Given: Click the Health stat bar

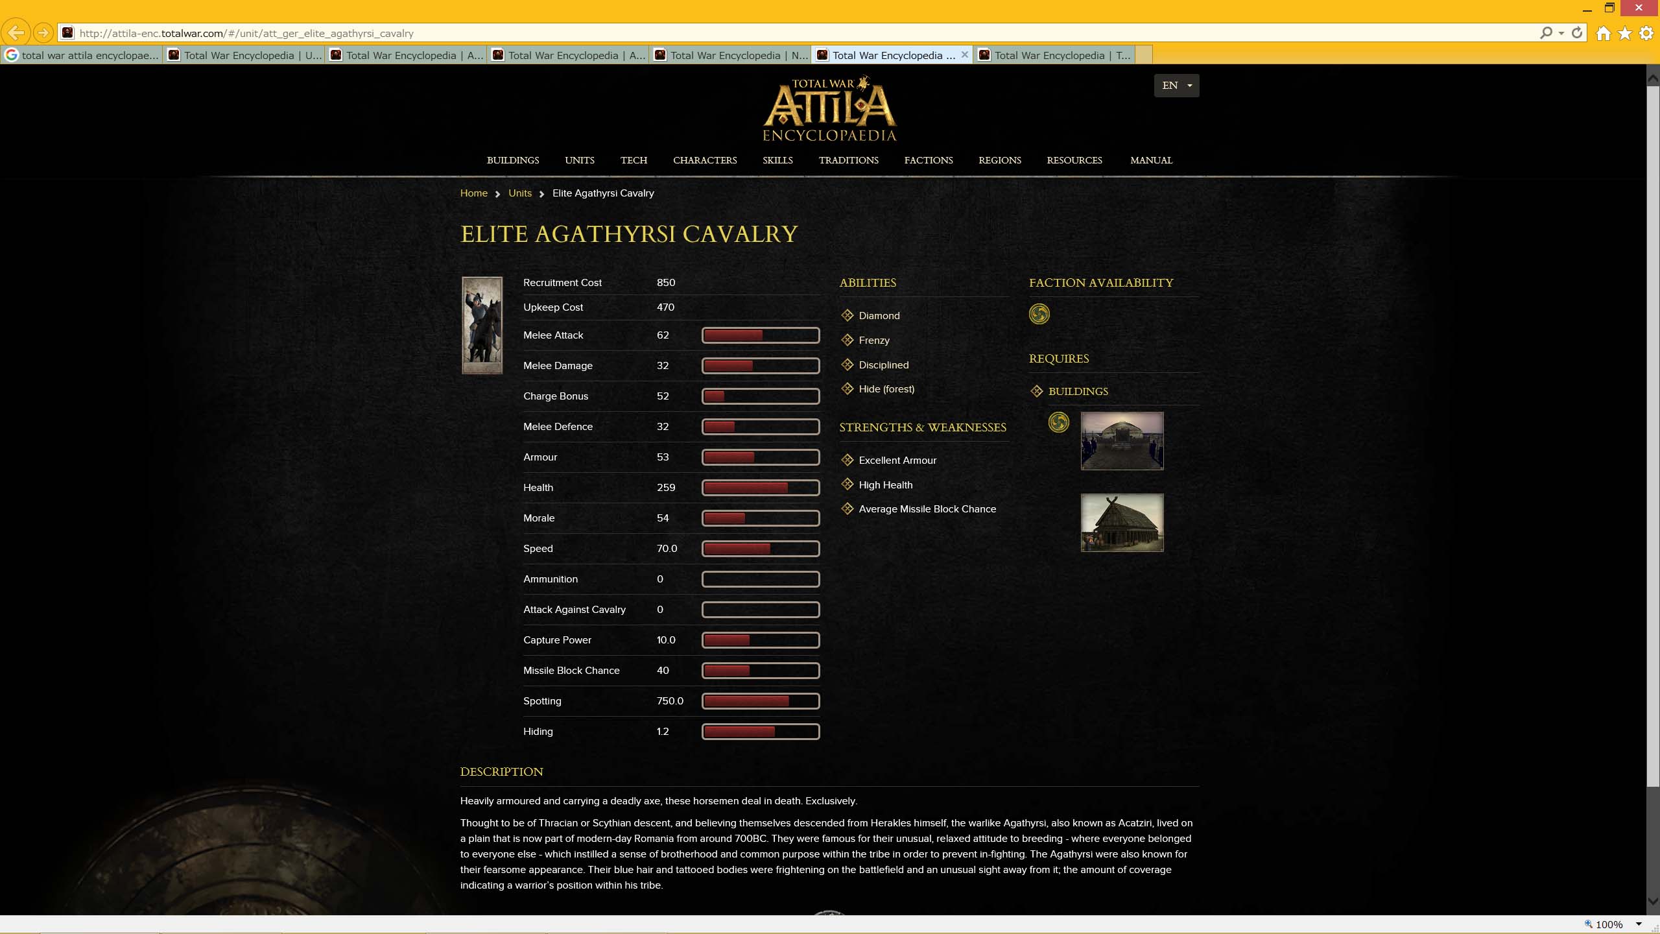Looking at the screenshot, I should pos(760,488).
